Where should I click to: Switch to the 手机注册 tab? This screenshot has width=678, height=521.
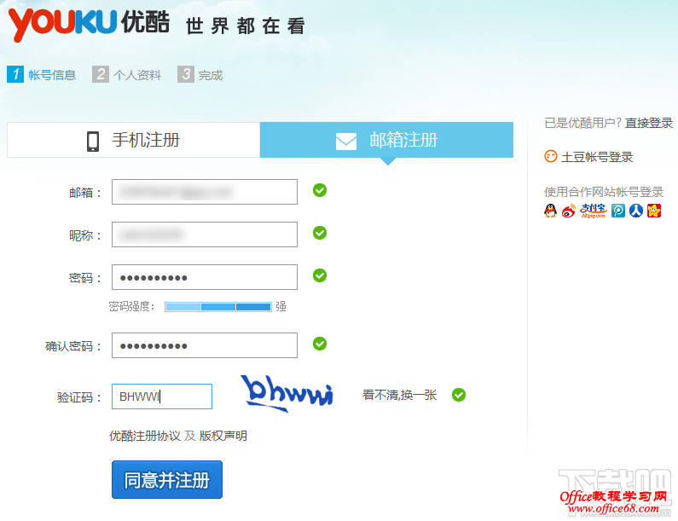coord(134,140)
